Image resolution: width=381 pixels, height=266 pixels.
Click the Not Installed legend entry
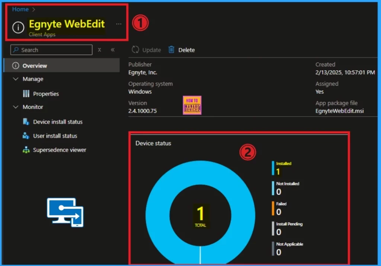pos(286,188)
